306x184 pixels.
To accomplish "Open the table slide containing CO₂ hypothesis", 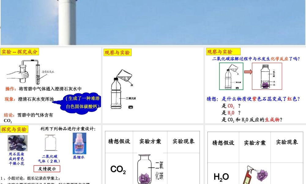I will click(153, 155).
